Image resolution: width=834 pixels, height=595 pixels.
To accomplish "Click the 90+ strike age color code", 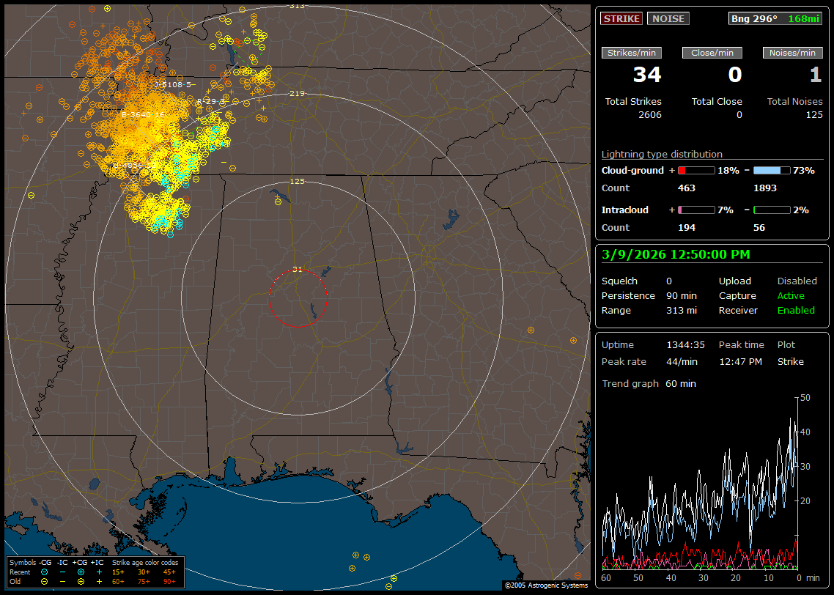I will 169,581.
